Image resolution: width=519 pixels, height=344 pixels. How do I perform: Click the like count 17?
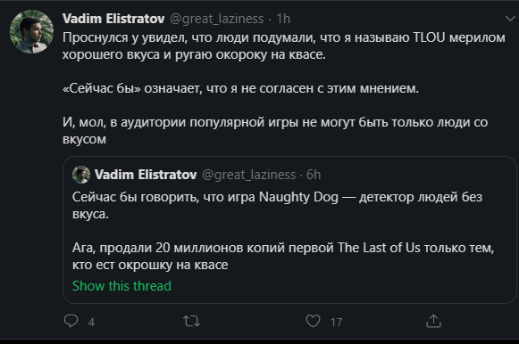(336, 322)
